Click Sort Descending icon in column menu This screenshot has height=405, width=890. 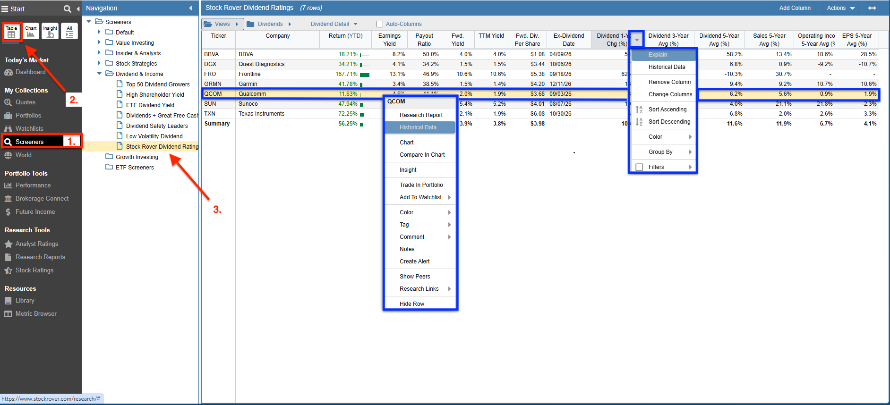pyautogui.click(x=639, y=122)
